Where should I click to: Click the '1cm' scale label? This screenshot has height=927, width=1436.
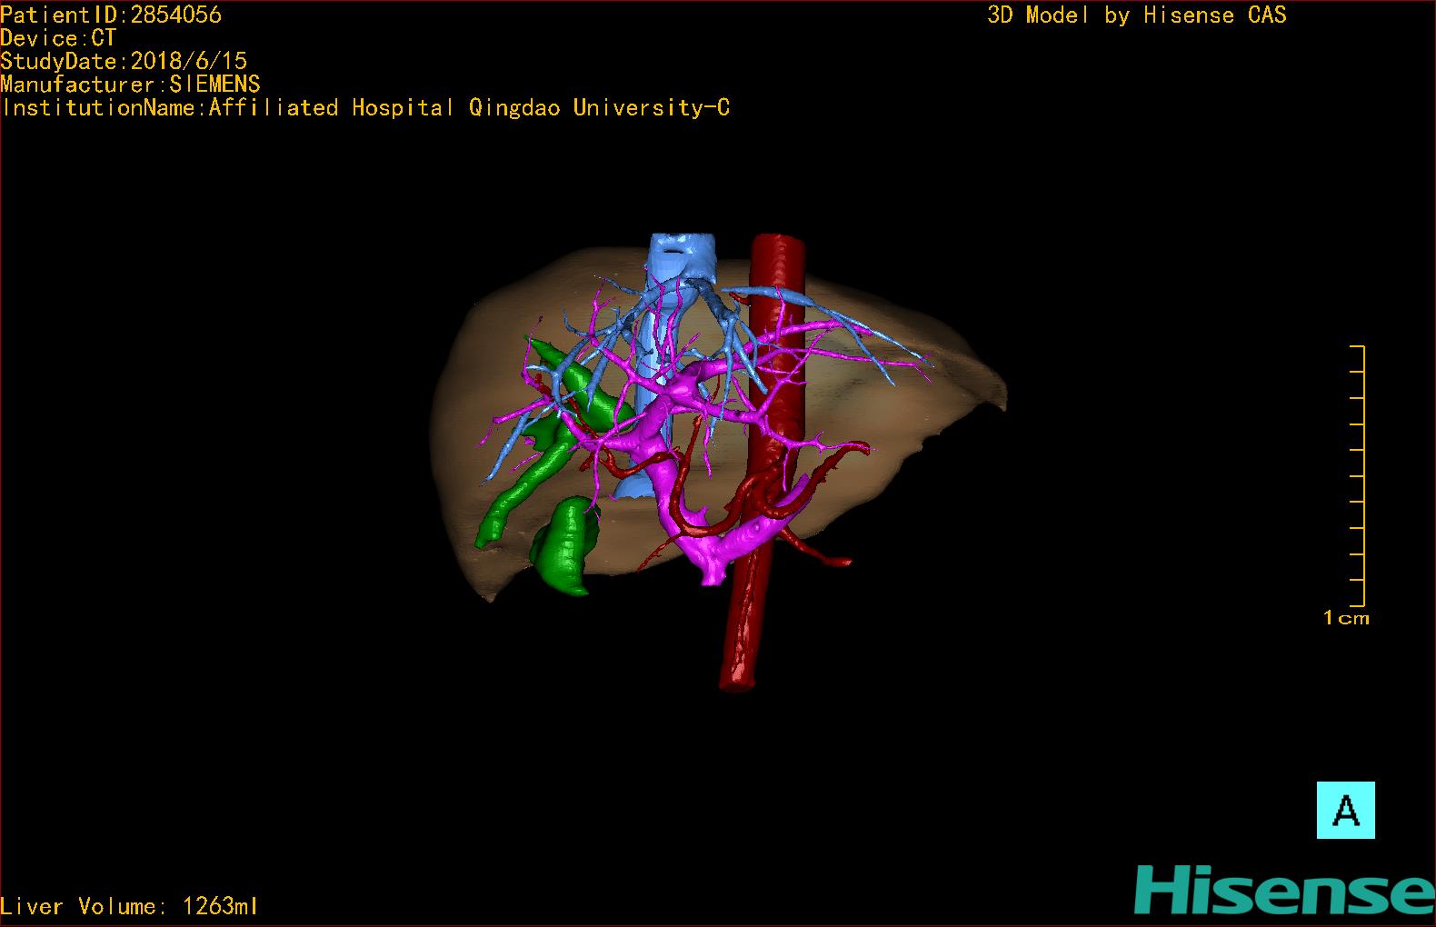(x=1346, y=618)
